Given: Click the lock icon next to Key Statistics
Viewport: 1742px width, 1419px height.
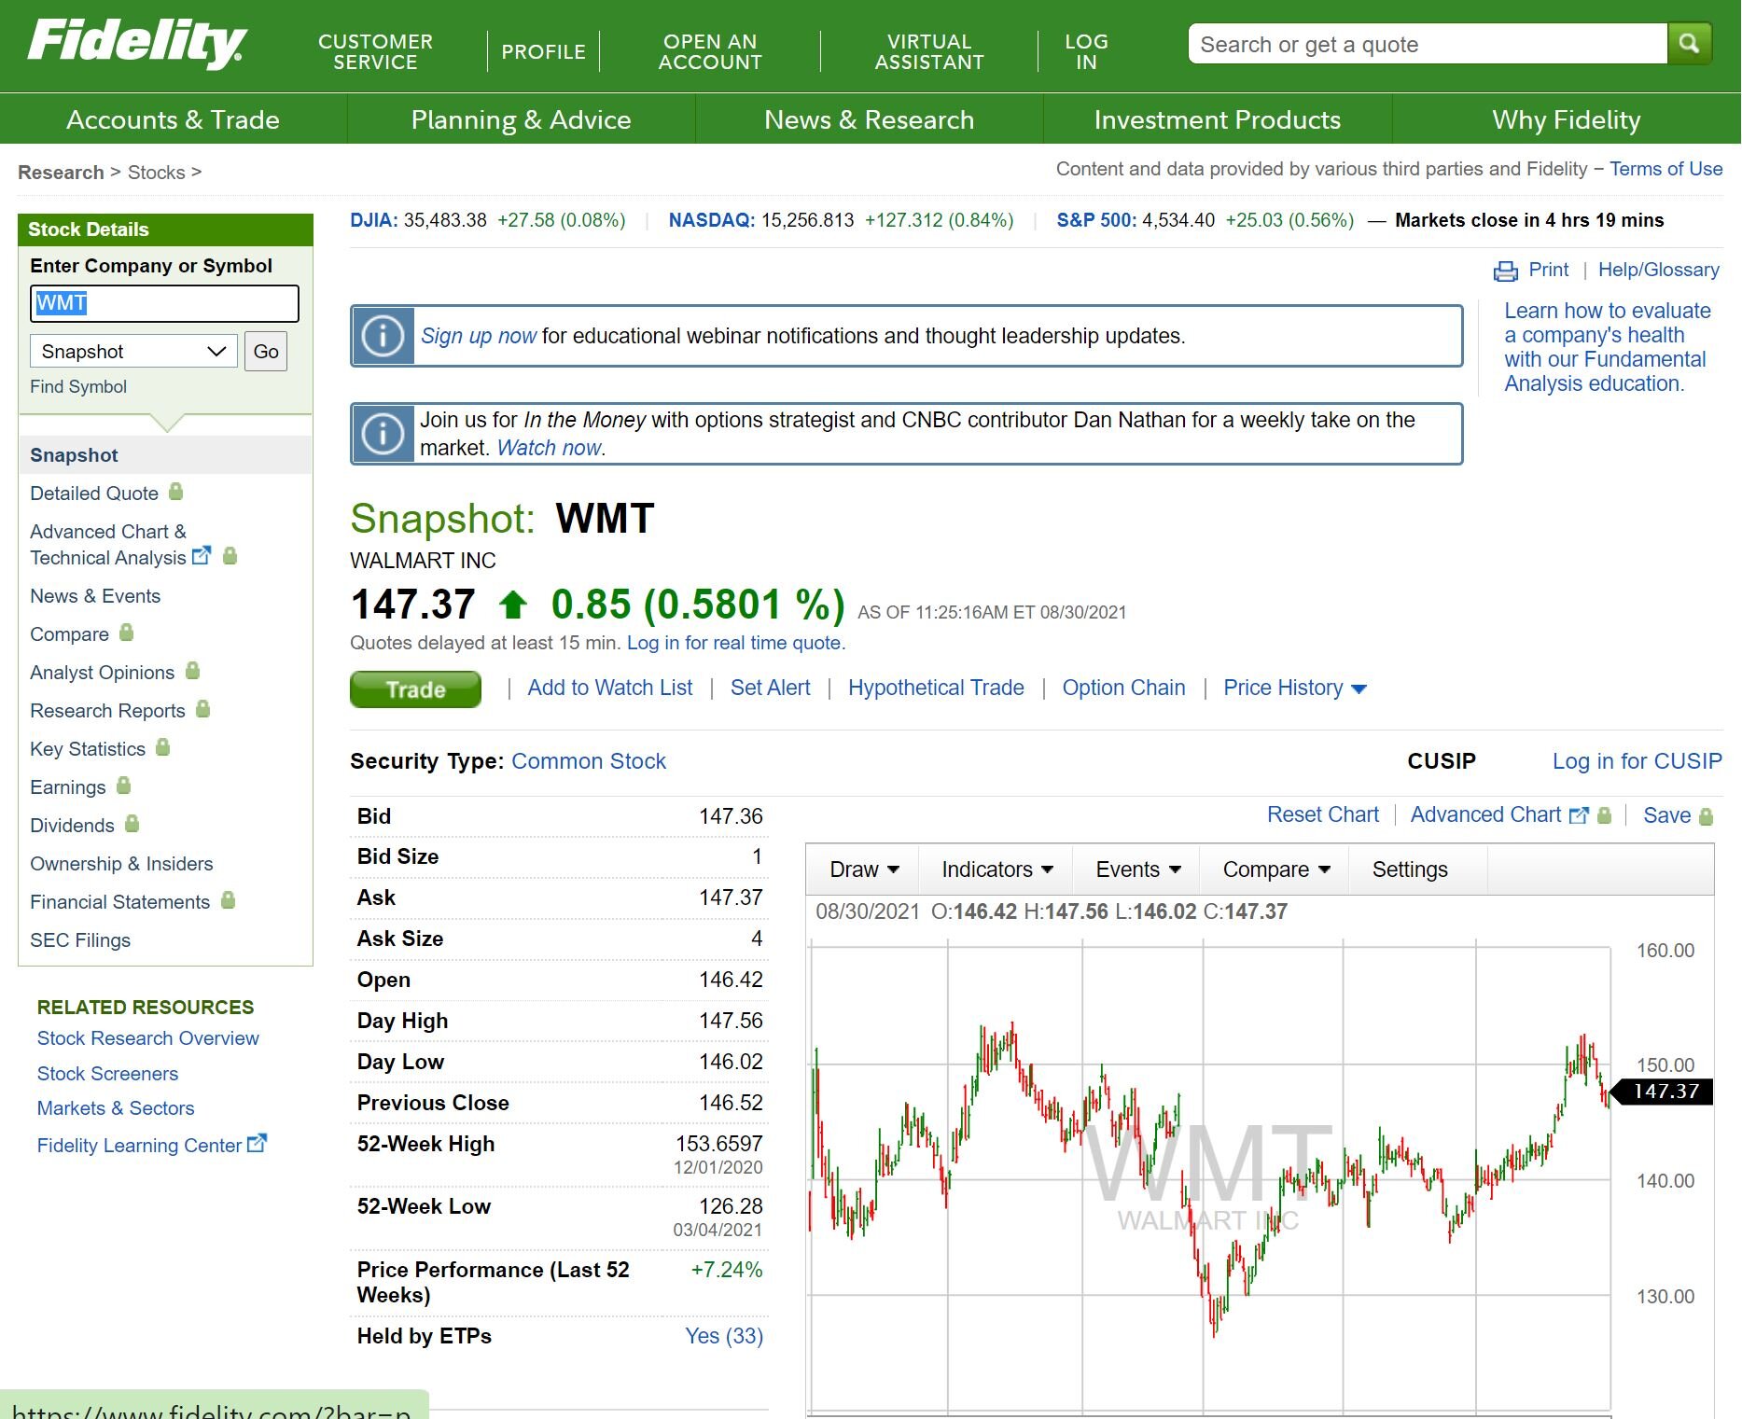Looking at the screenshot, I should pos(163,747).
